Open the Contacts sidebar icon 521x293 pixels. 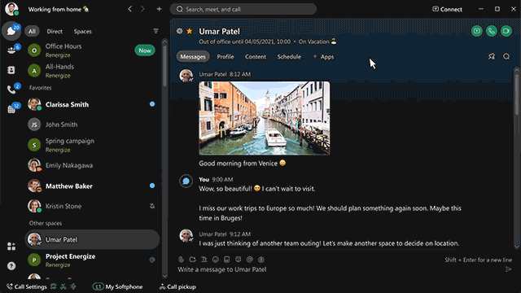11,70
